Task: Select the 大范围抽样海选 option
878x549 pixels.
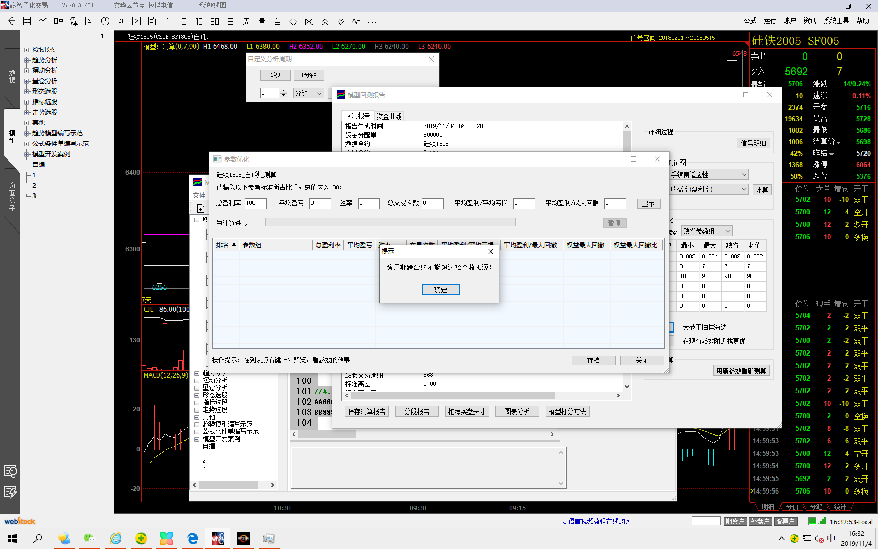Action: pos(672,327)
